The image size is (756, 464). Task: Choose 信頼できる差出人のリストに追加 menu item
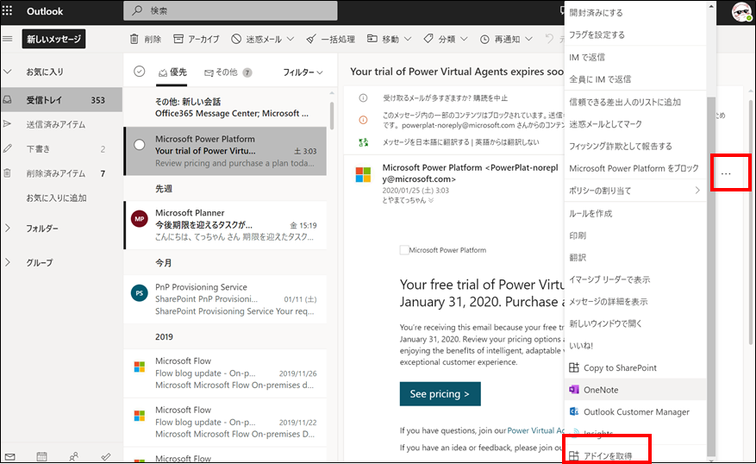pyautogui.click(x=635, y=103)
